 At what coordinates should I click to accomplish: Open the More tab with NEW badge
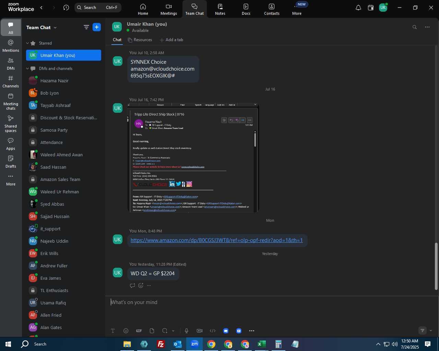[297, 9]
